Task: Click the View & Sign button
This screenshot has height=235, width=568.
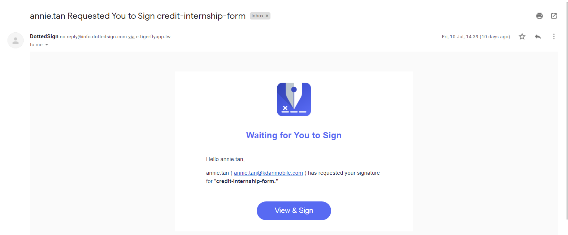Action: tap(294, 211)
